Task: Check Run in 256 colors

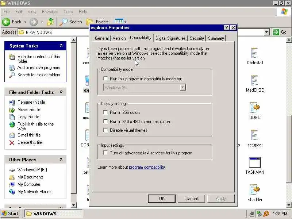Action: tap(105, 112)
